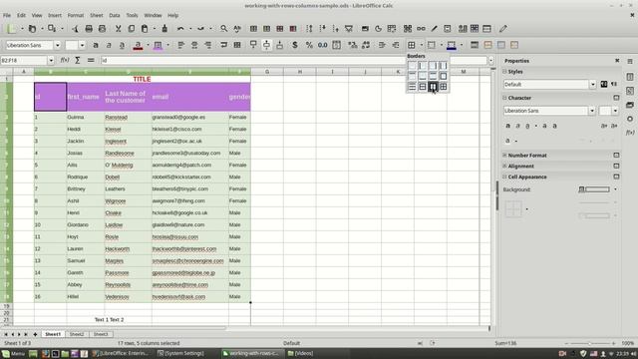Screen dimensions: 638x359
Task: Insert a chart using the chart icon
Action: [378, 29]
